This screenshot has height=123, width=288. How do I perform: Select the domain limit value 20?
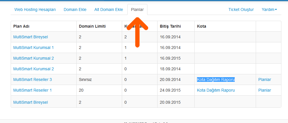pos(81,90)
